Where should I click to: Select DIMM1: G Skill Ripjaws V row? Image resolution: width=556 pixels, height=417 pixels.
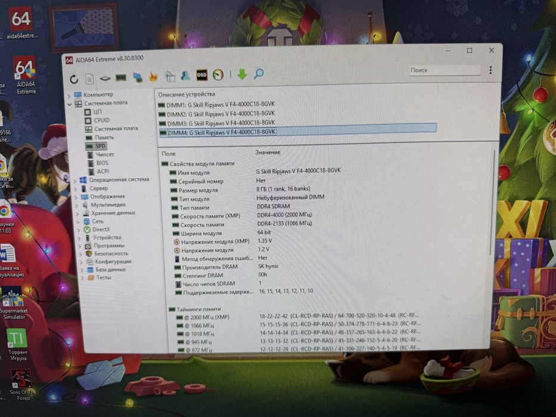coord(216,105)
